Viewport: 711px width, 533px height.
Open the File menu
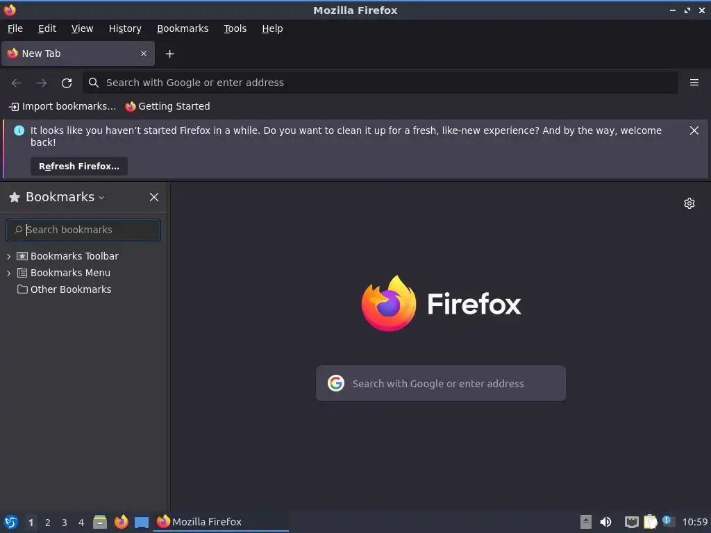(15, 28)
